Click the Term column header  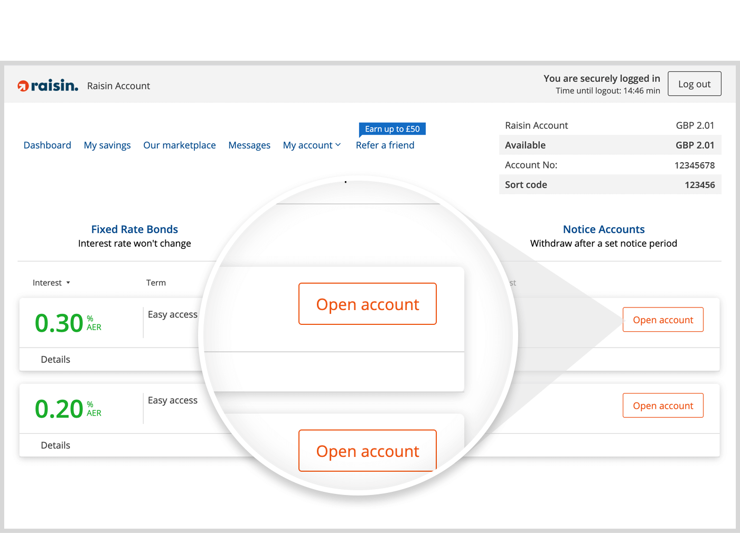coord(156,283)
